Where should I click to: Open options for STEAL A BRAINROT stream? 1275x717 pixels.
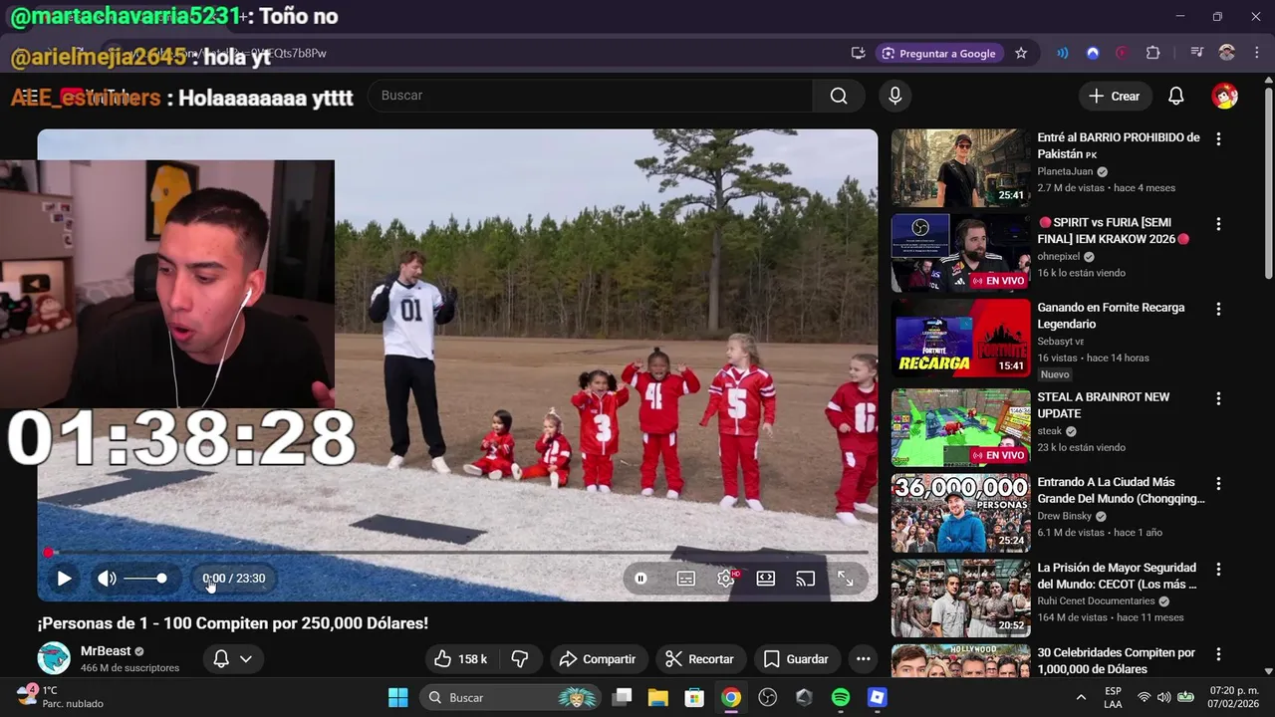[x=1218, y=398]
